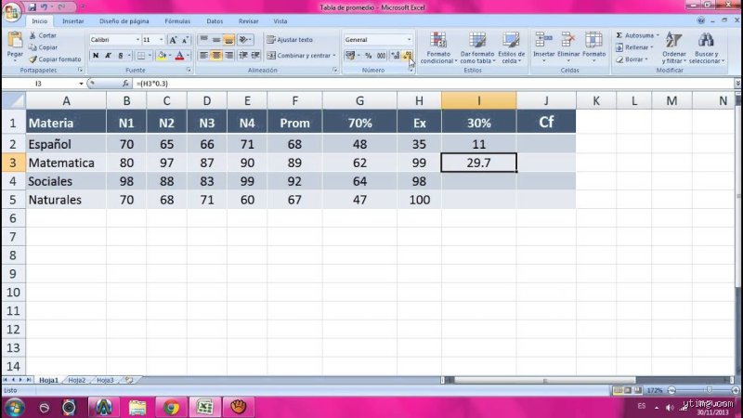Toggle center horizontal alignment
743x418 pixels.
pyautogui.click(x=216, y=56)
